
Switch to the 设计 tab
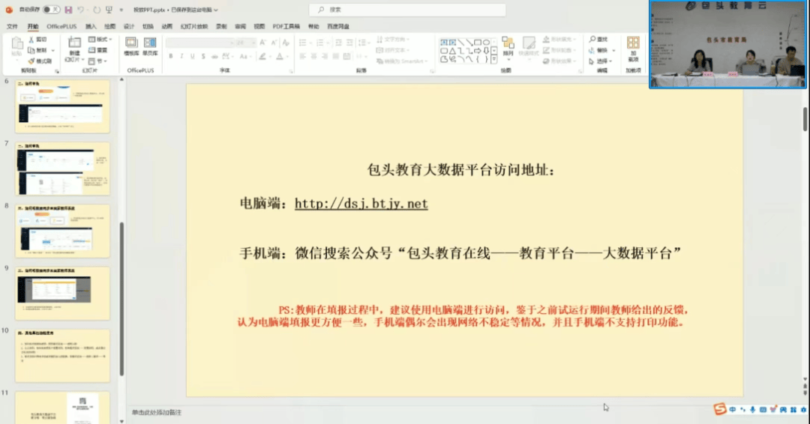tap(129, 26)
